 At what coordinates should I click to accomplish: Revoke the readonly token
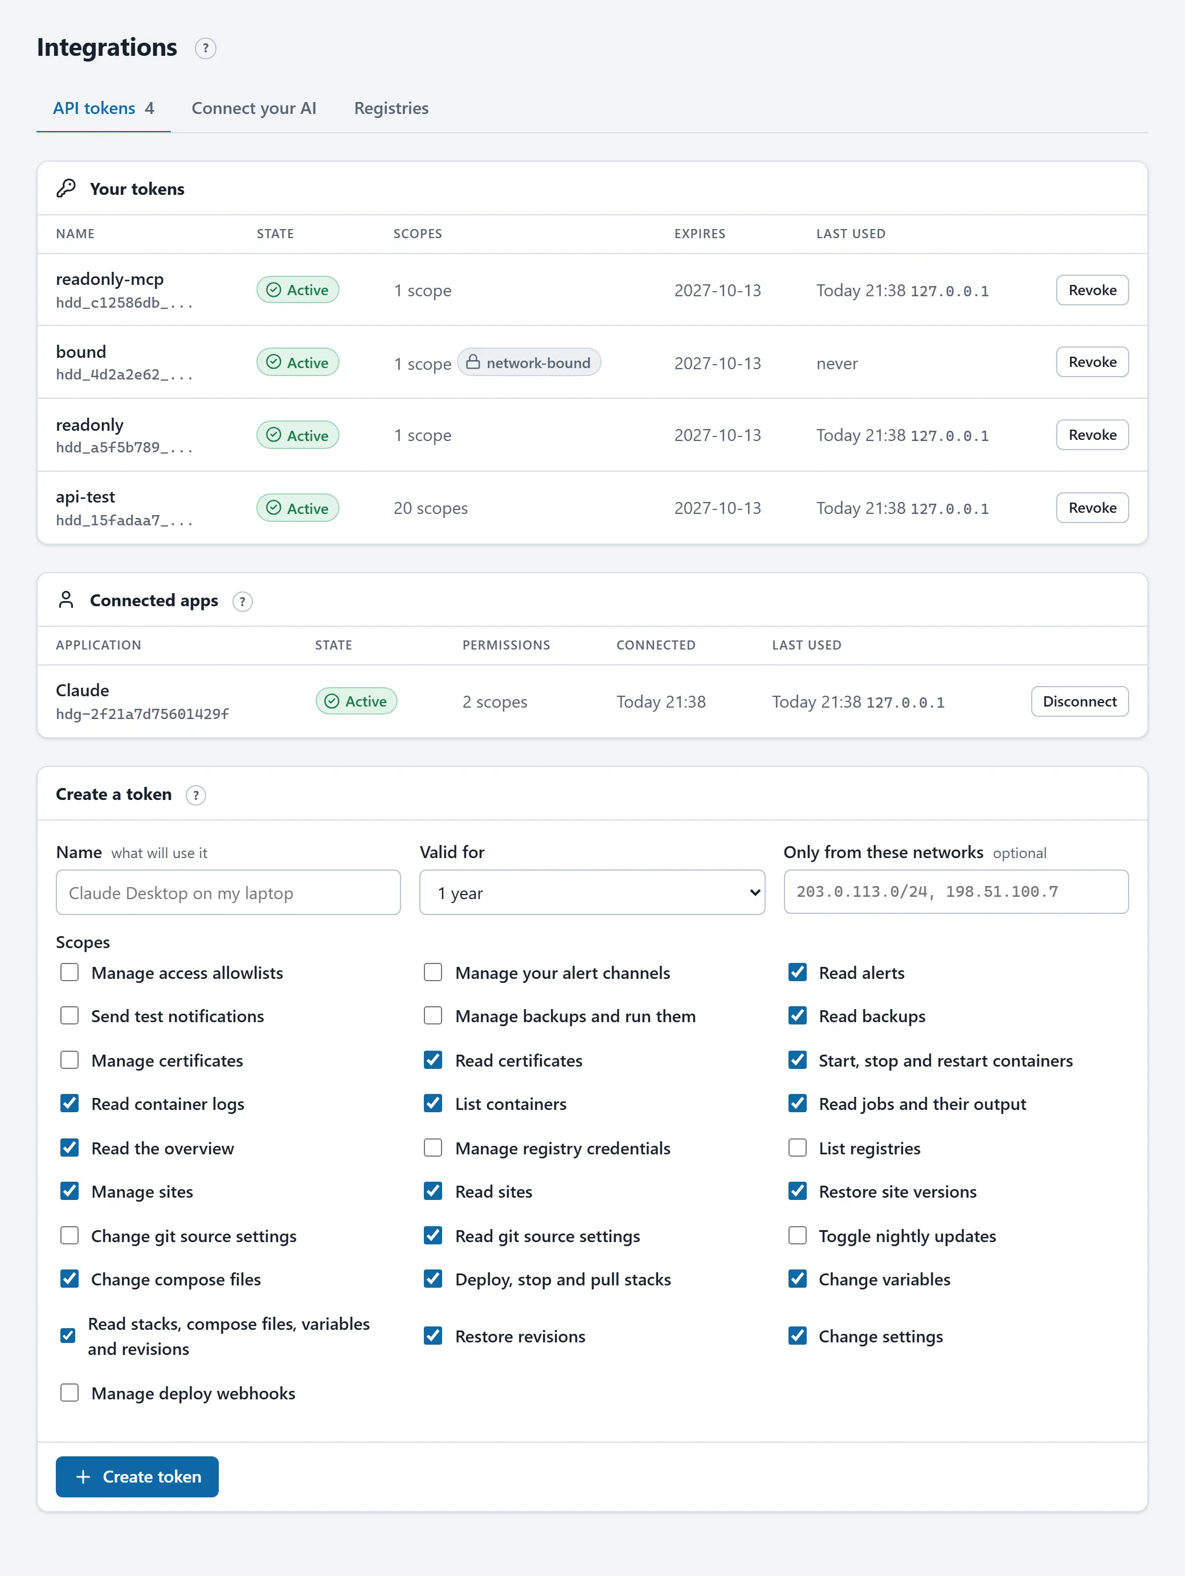tap(1092, 435)
